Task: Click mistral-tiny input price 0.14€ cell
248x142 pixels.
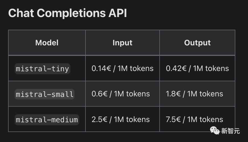Action: (x=122, y=69)
